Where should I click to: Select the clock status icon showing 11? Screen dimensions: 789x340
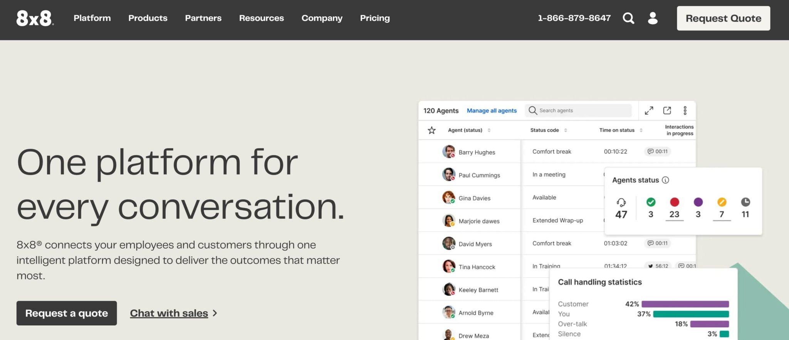(745, 202)
